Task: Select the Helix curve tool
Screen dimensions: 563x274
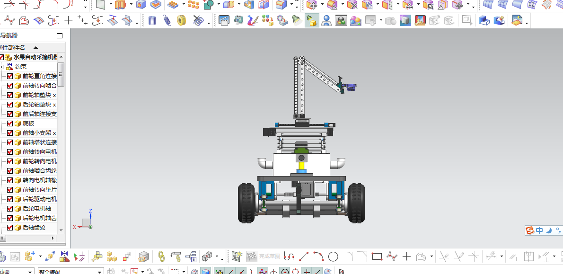Action: [152, 20]
